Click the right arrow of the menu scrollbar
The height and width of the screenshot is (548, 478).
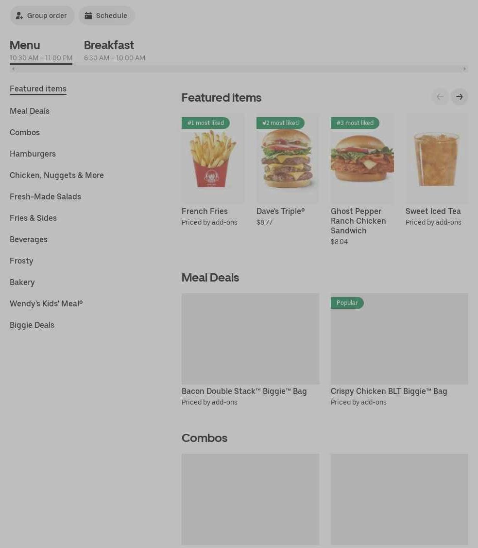click(x=464, y=69)
